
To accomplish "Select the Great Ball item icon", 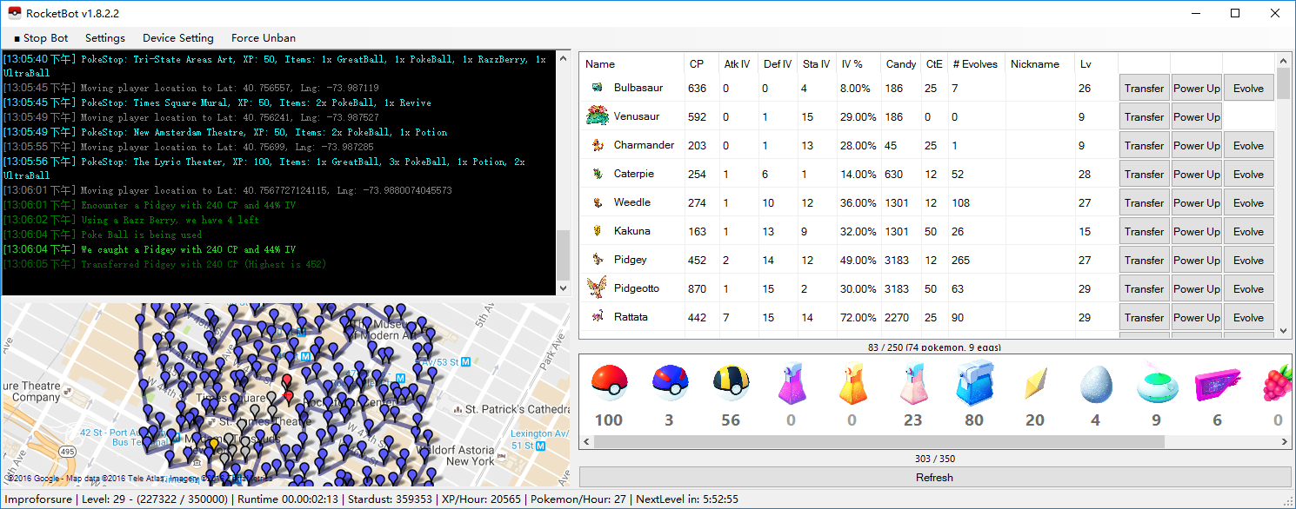I will pyautogui.click(x=670, y=382).
